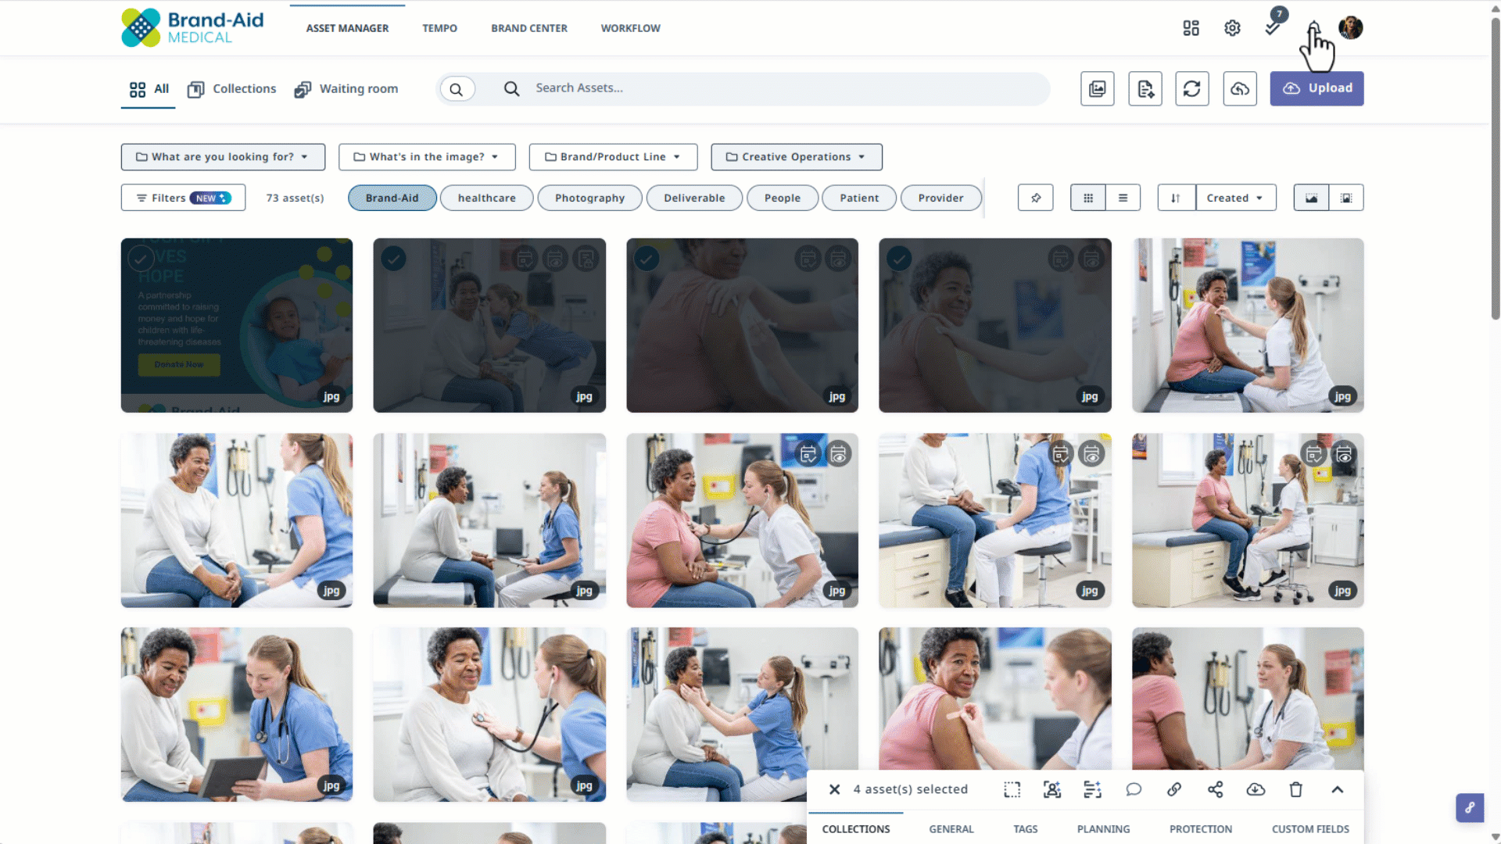Expand the 'What are you looking for?' dropdown

(224, 157)
